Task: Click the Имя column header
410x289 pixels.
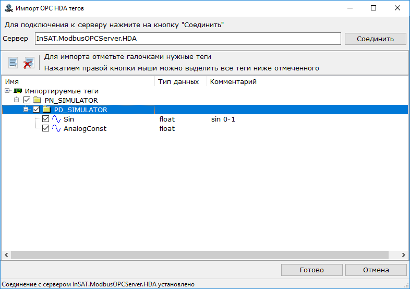Action: [78, 81]
